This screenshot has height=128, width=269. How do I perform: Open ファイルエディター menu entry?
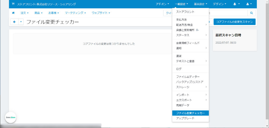pos(190,77)
